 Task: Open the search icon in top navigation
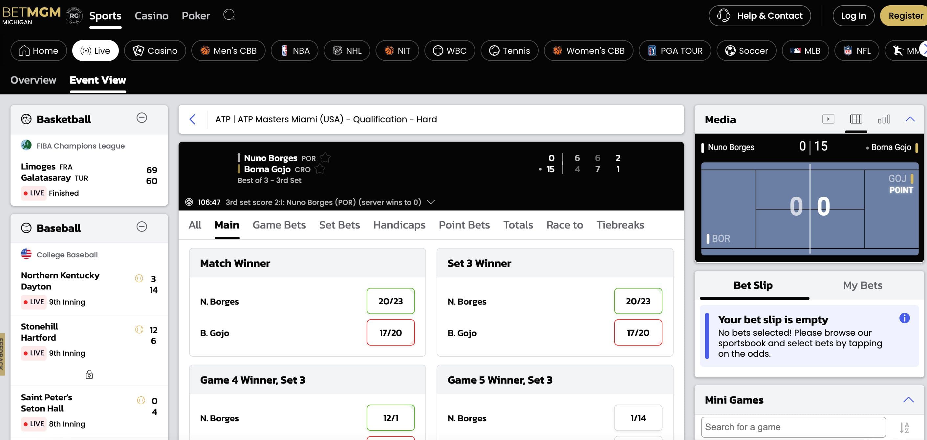point(229,15)
